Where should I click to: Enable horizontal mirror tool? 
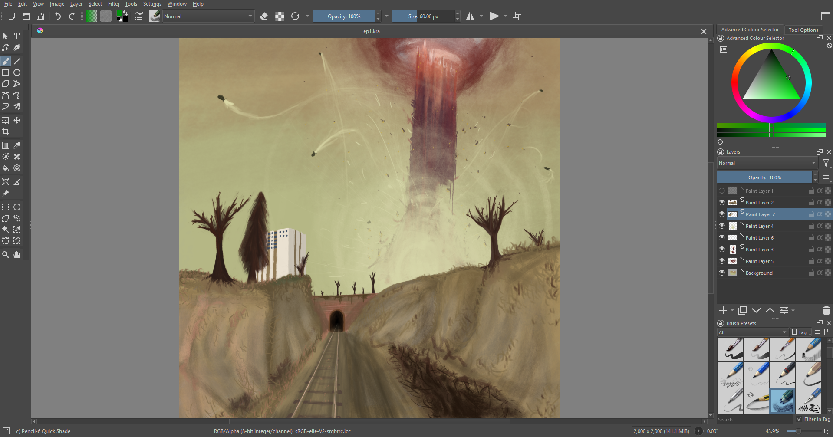470,16
